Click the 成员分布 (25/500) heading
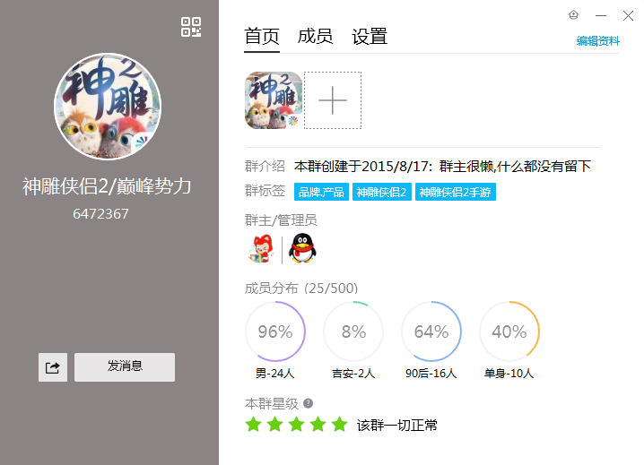The width and height of the screenshot is (644, 465). coord(301,288)
